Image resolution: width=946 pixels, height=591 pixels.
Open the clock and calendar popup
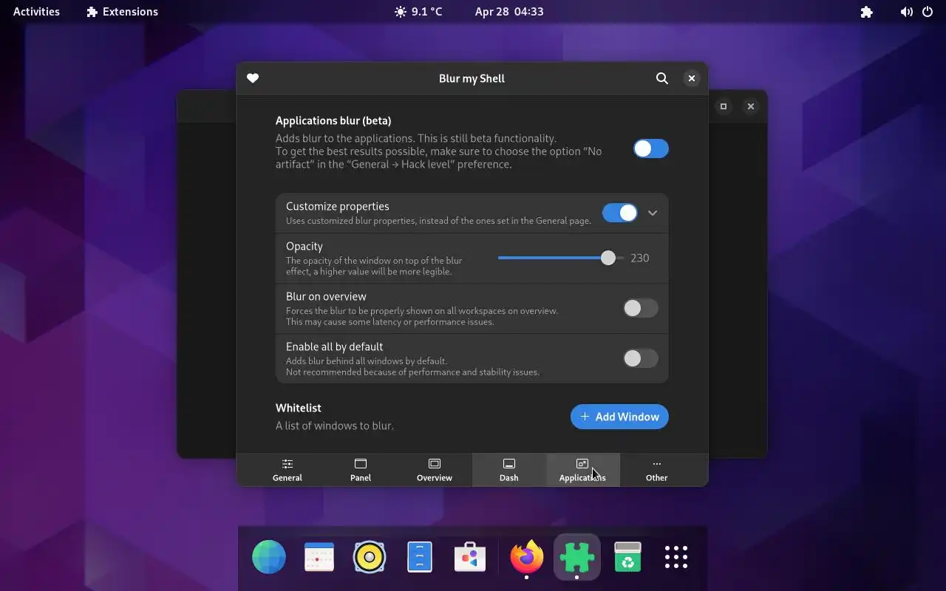pyautogui.click(x=509, y=12)
